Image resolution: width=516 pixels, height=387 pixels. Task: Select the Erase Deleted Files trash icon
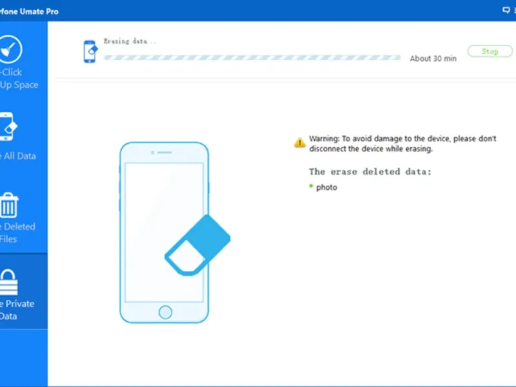point(9,205)
